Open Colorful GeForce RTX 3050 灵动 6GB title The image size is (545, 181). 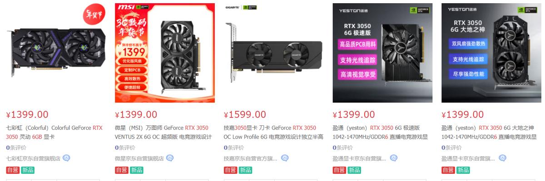(54, 132)
